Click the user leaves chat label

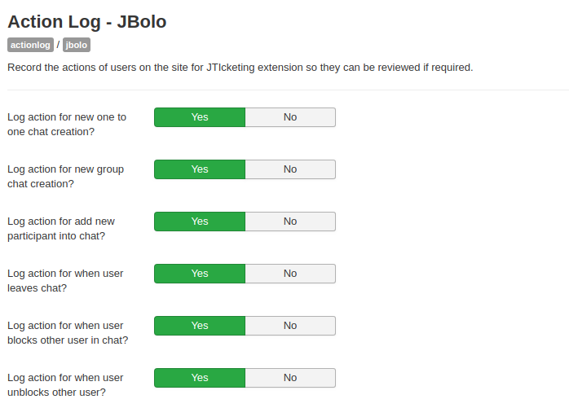tap(65, 280)
